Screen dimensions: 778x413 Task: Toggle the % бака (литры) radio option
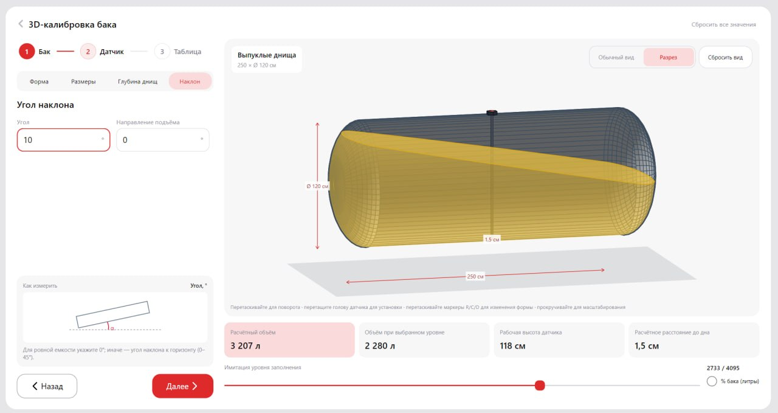tap(712, 381)
